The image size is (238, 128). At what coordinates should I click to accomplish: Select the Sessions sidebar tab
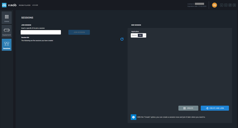(7, 45)
